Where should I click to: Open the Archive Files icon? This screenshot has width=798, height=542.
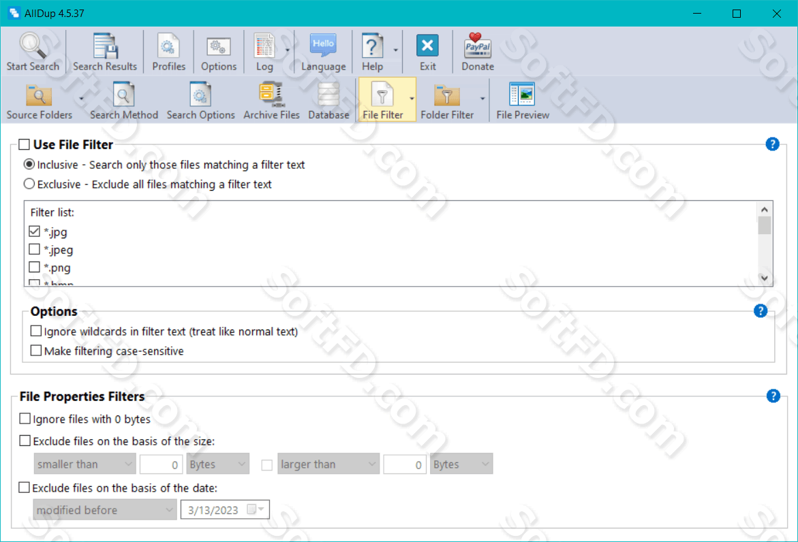coord(271,95)
